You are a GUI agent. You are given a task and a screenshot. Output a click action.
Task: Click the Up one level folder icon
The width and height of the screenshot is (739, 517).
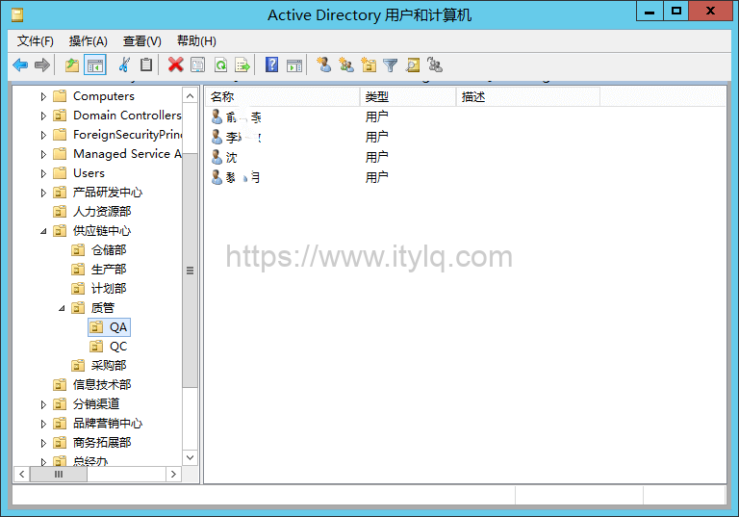coord(72,65)
